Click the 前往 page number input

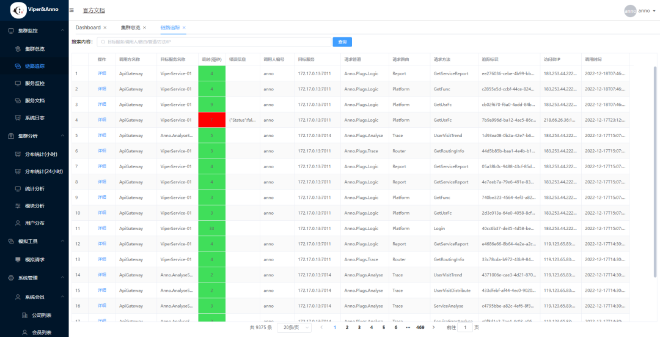tap(465, 327)
